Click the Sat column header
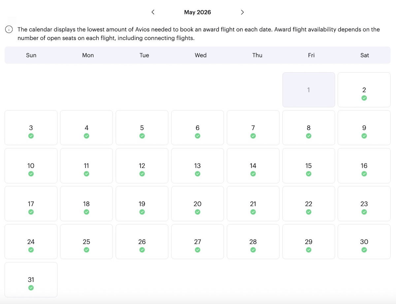396x304 pixels. click(365, 55)
